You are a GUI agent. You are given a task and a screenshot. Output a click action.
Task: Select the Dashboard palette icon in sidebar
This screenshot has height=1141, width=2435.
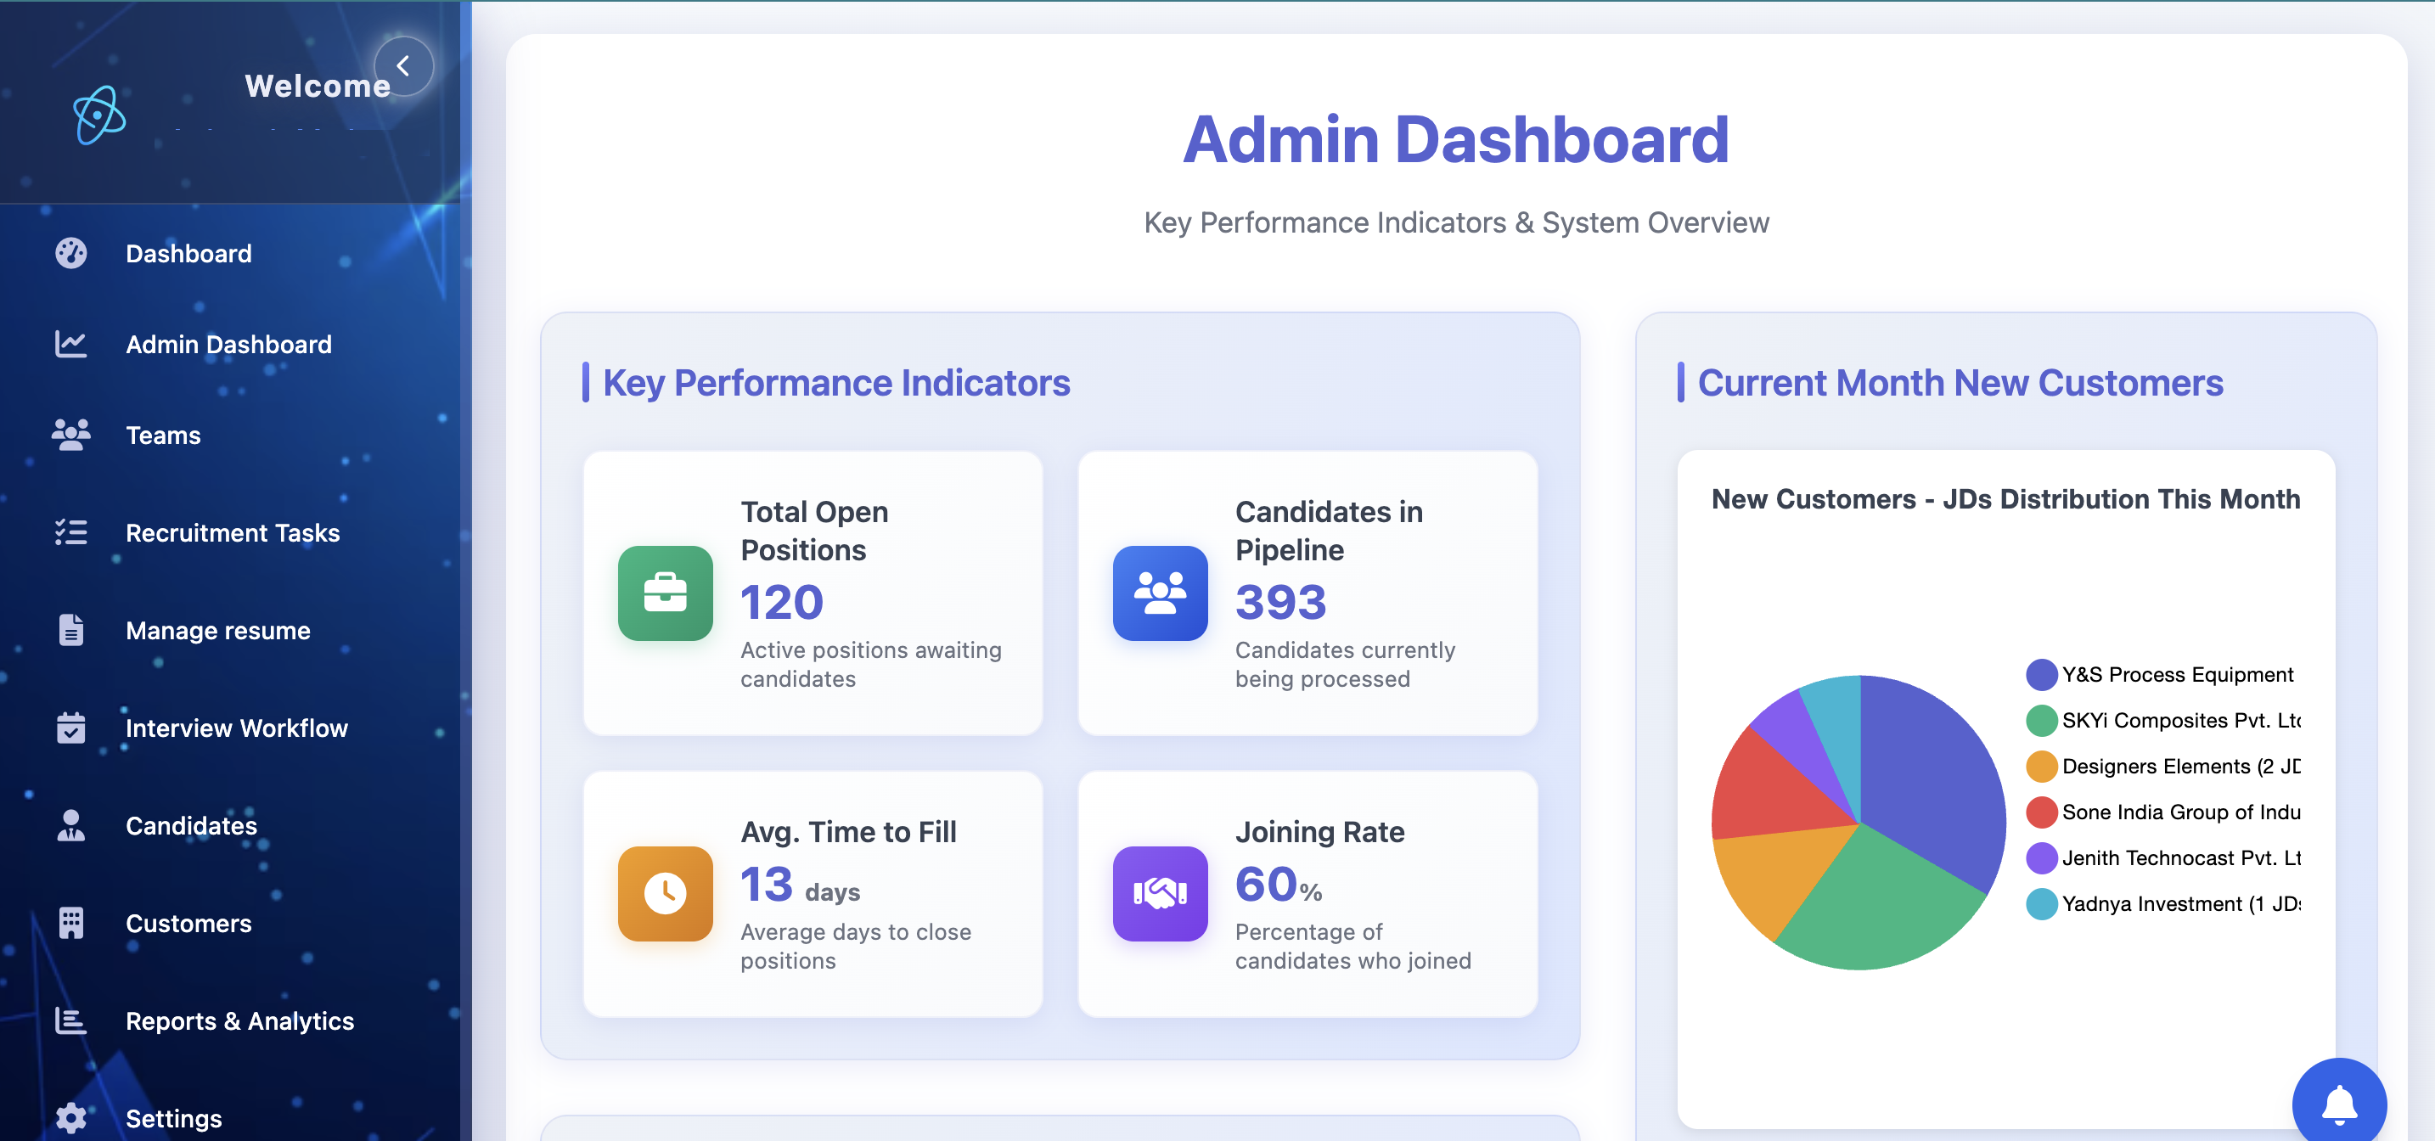coord(72,252)
